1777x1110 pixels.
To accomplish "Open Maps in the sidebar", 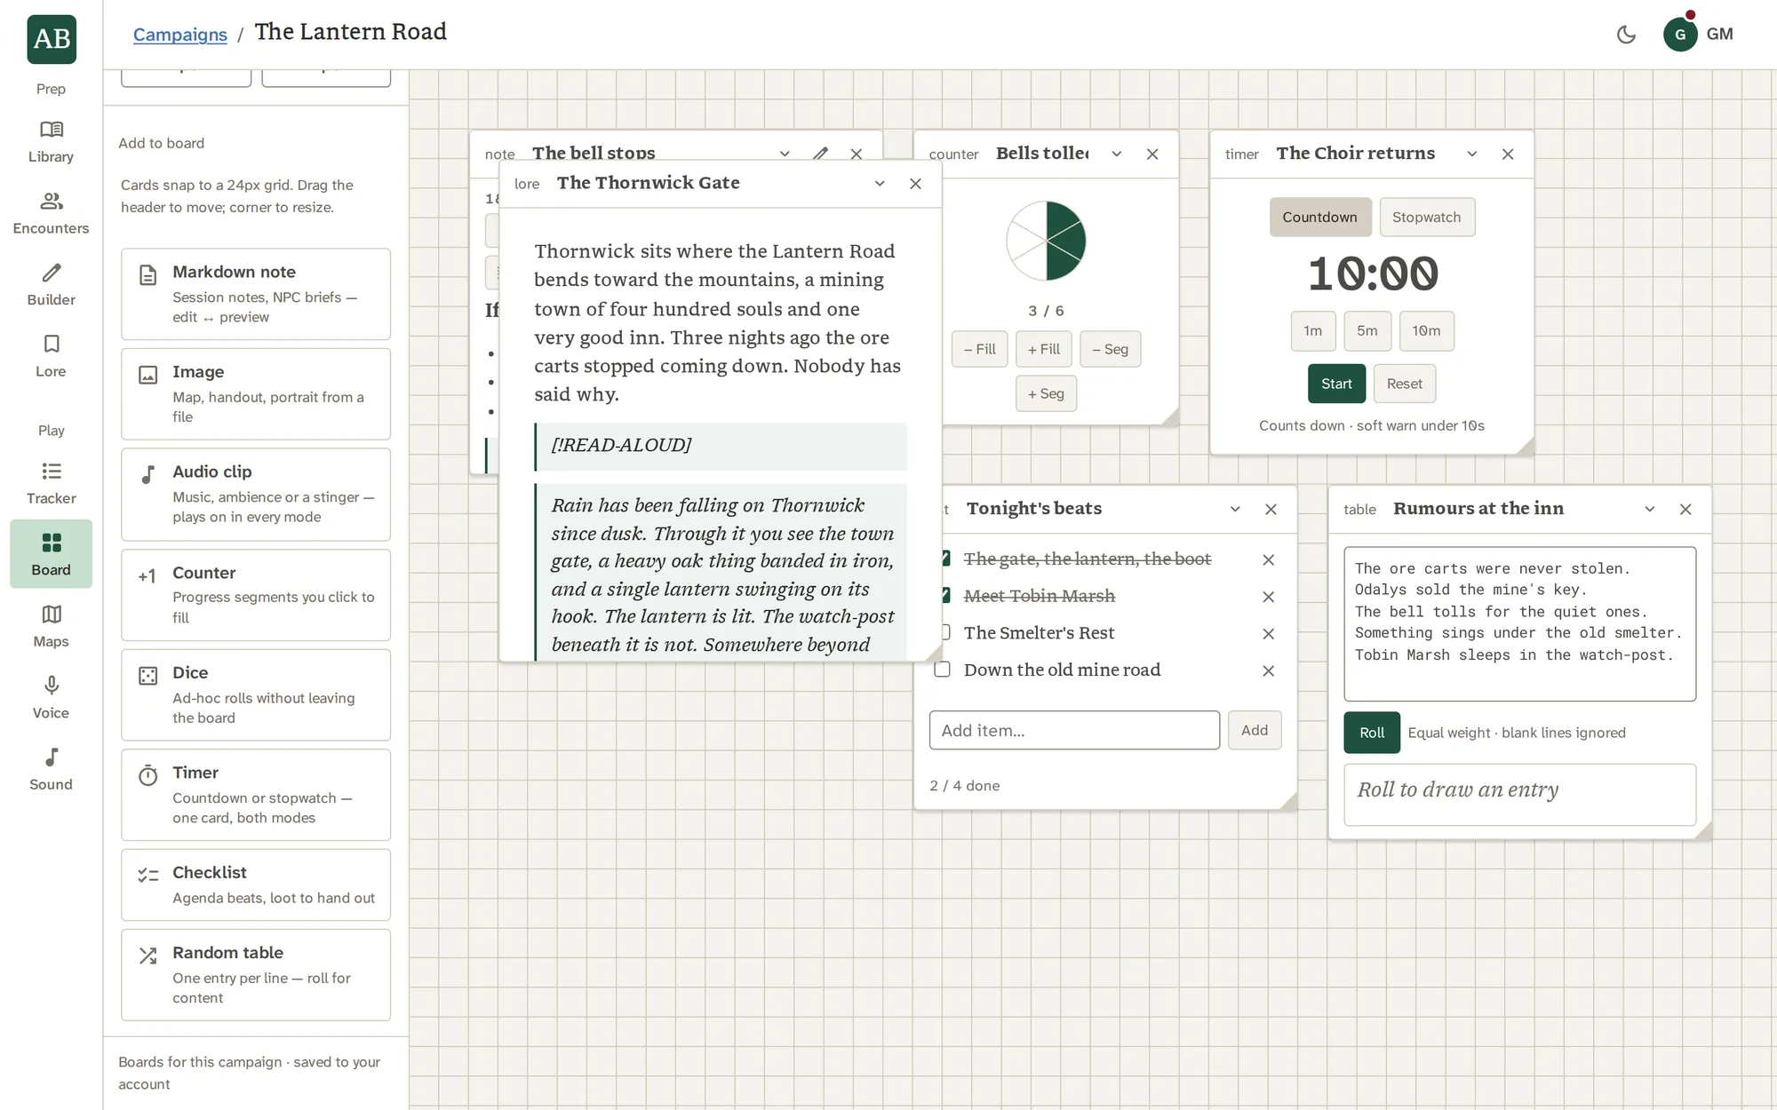I will [x=51, y=627].
